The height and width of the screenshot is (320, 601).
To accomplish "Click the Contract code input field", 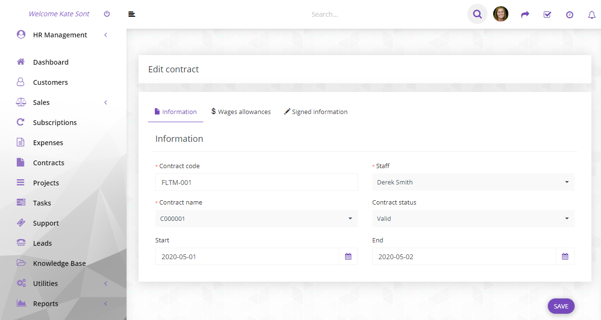I will [x=256, y=182].
